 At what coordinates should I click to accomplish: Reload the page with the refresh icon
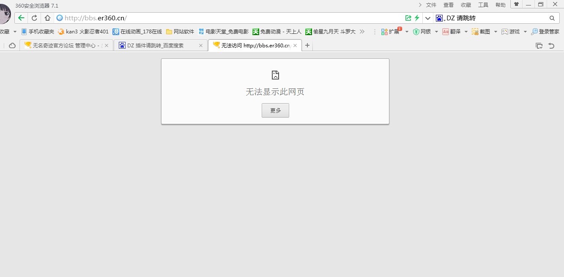click(x=35, y=18)
